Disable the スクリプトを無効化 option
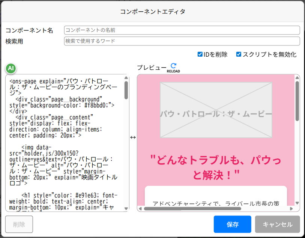 pyautogui.click(x=239, y=54)
